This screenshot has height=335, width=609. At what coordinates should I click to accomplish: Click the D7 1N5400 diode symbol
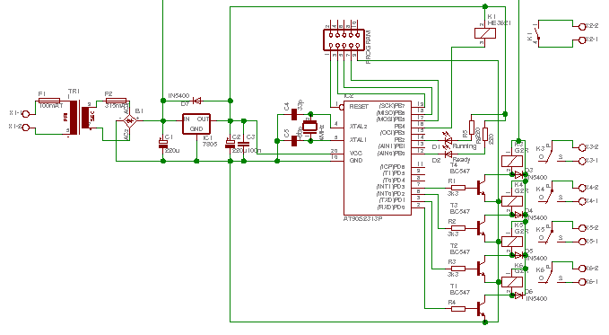[x=197, y=101]
